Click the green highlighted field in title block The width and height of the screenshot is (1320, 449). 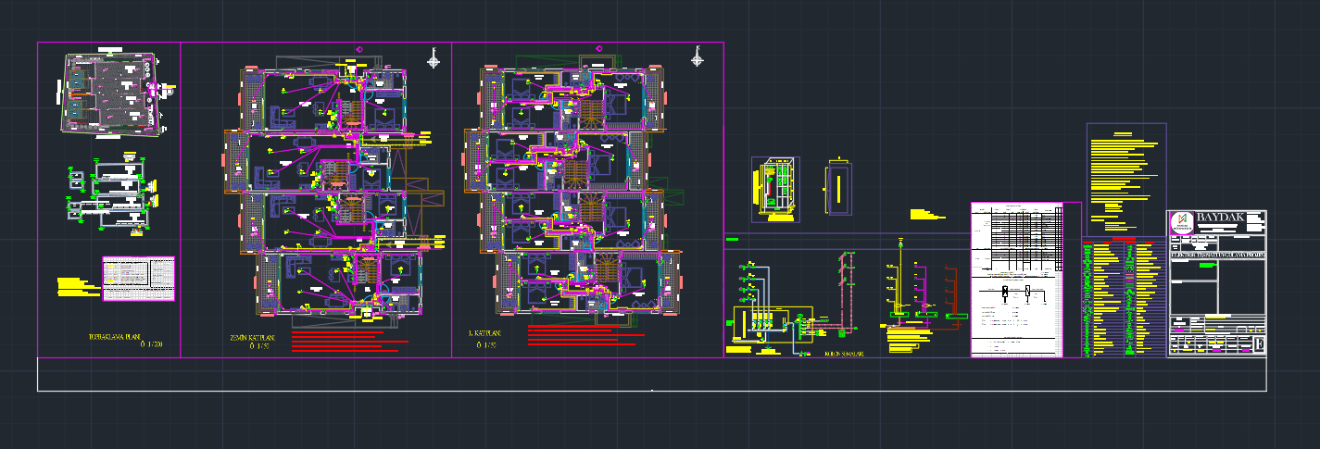tap(1207, 266)
